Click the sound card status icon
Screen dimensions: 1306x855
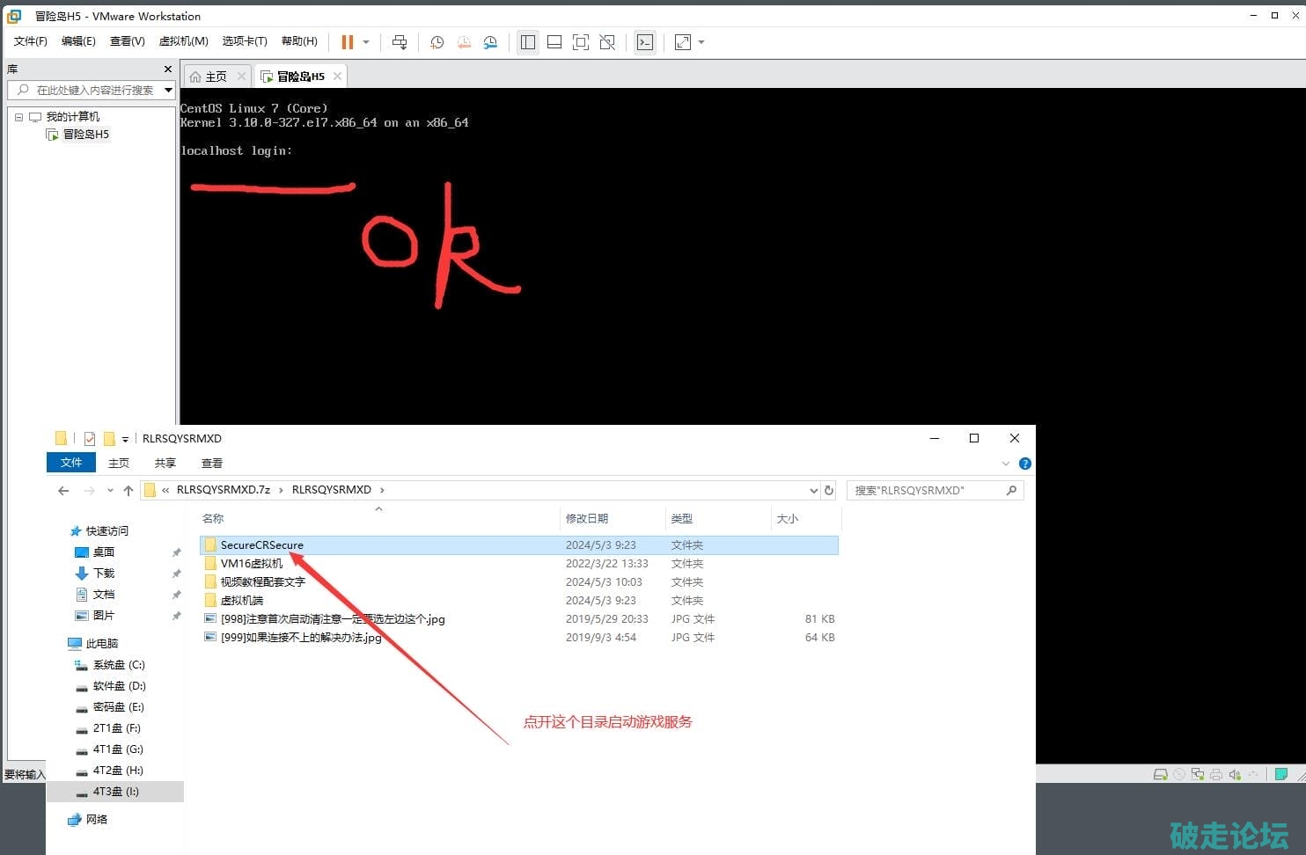click(1235, 774)
